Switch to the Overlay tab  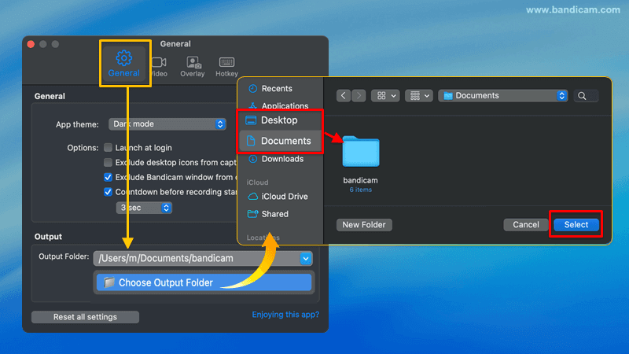(193, 66)
